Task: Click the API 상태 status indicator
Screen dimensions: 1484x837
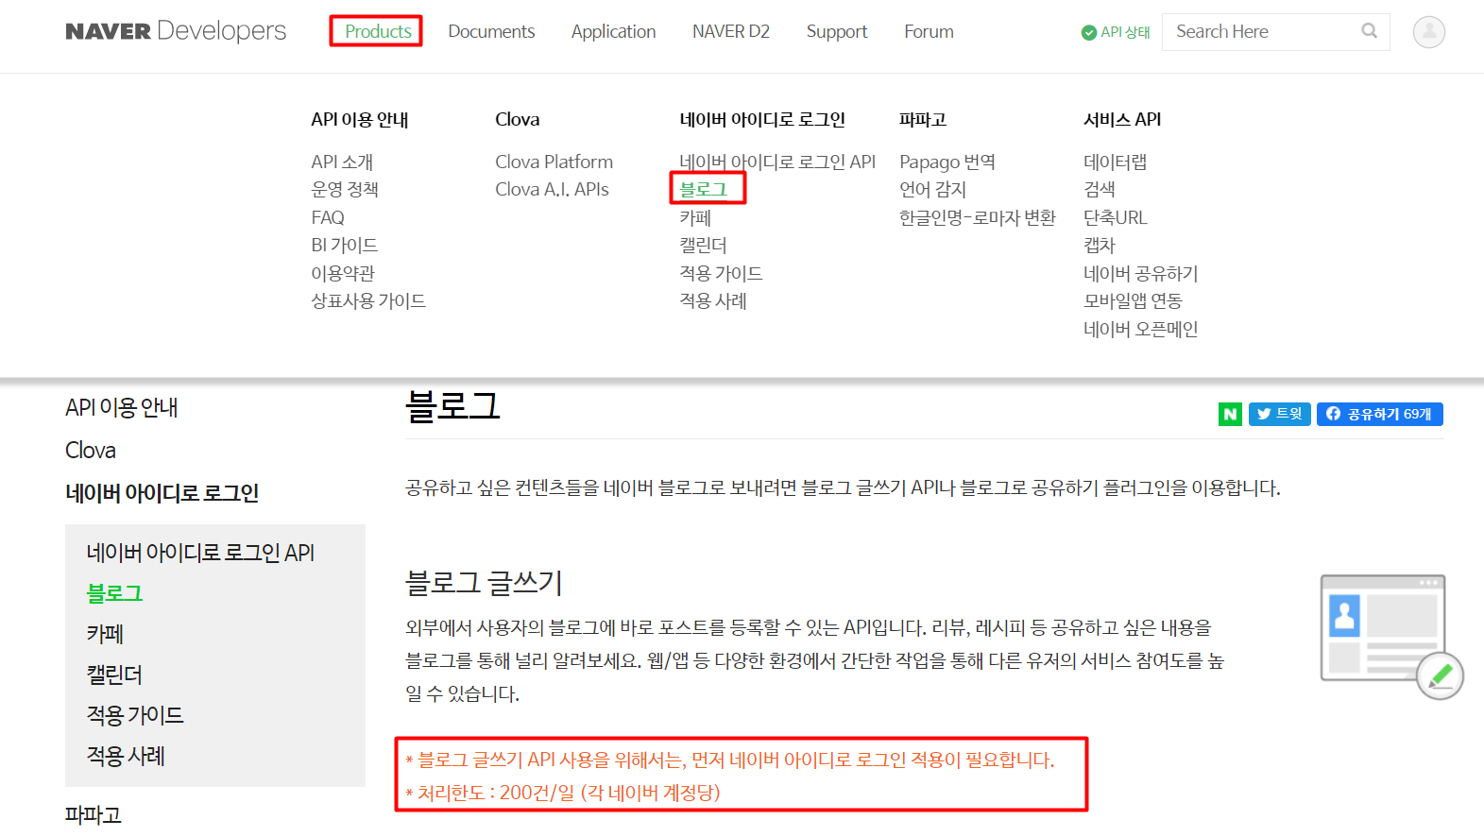Action: tap(1116, 32)
